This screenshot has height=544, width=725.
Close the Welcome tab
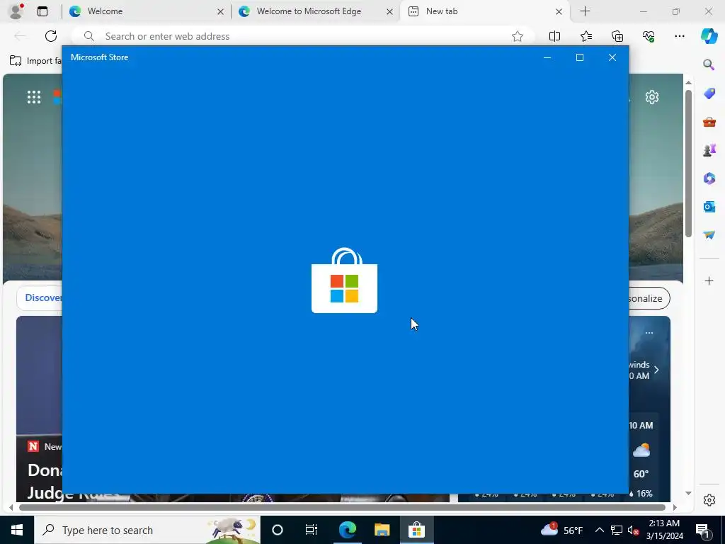(221, 12)
